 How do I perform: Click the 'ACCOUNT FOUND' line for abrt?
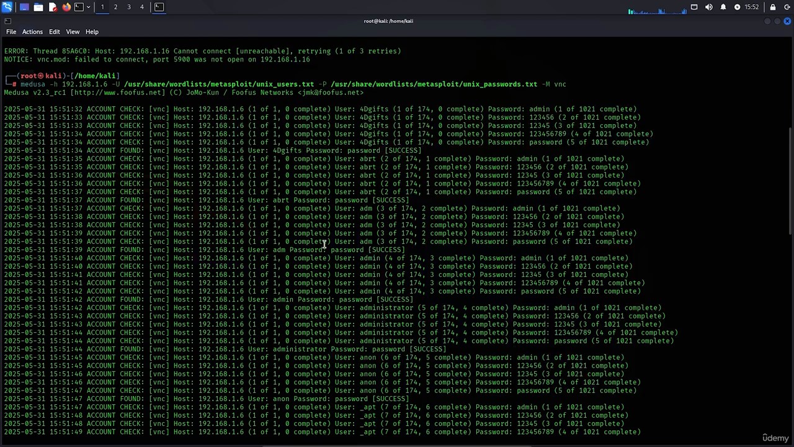(207, 200)
